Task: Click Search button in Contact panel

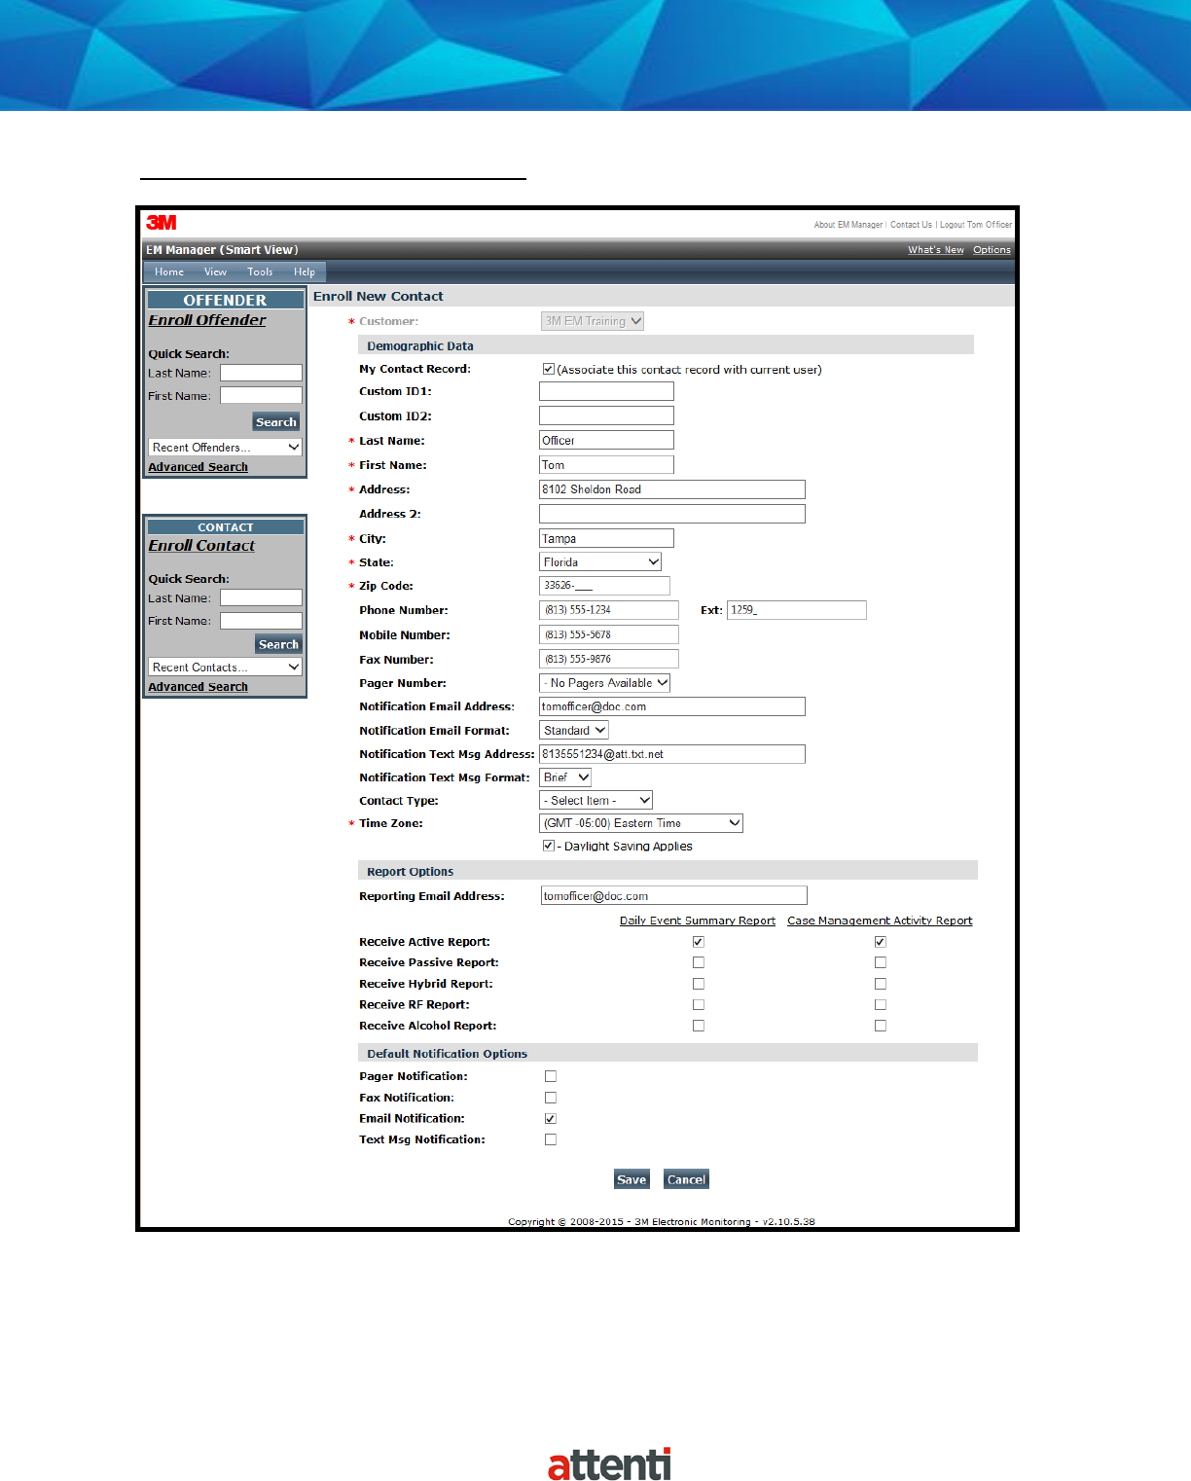Action: coord(278,644)
